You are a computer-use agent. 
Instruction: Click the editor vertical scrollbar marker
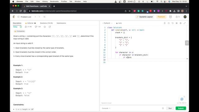tap(187, 59)
